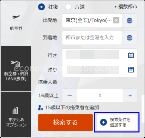Open calendar icon for 帰り date
This screenshot has width=145, height=138.
(x=131, y=70)
